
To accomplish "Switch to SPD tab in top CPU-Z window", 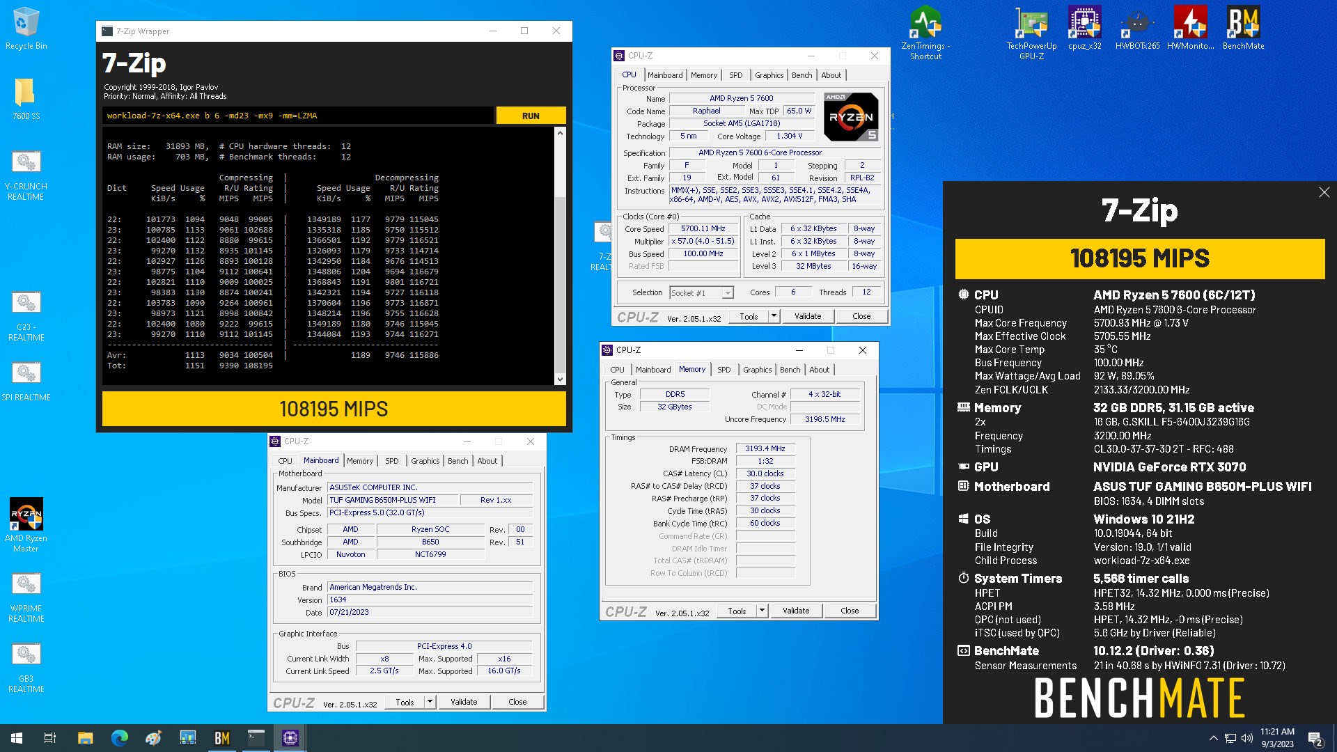I will click(x=735, y=75).
